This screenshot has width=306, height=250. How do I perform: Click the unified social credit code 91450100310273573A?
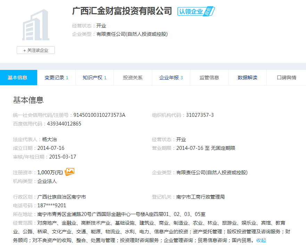coord(99,115)
